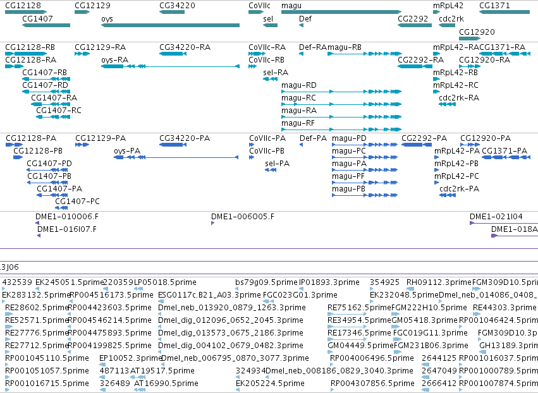Click the cdc2rk-PA protein label
This screenshot has width=538, height=393.
tap(460, 189)
